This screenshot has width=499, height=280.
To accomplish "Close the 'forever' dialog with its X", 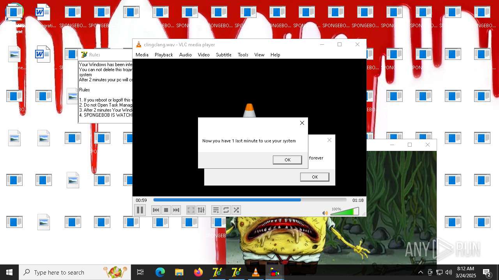I will 329,140.
